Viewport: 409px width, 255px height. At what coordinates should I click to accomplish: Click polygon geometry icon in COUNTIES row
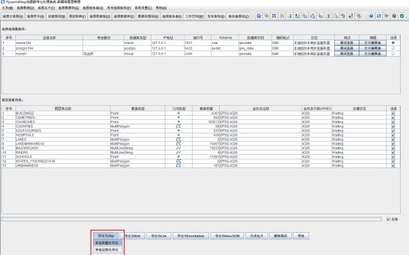(179, 126)
